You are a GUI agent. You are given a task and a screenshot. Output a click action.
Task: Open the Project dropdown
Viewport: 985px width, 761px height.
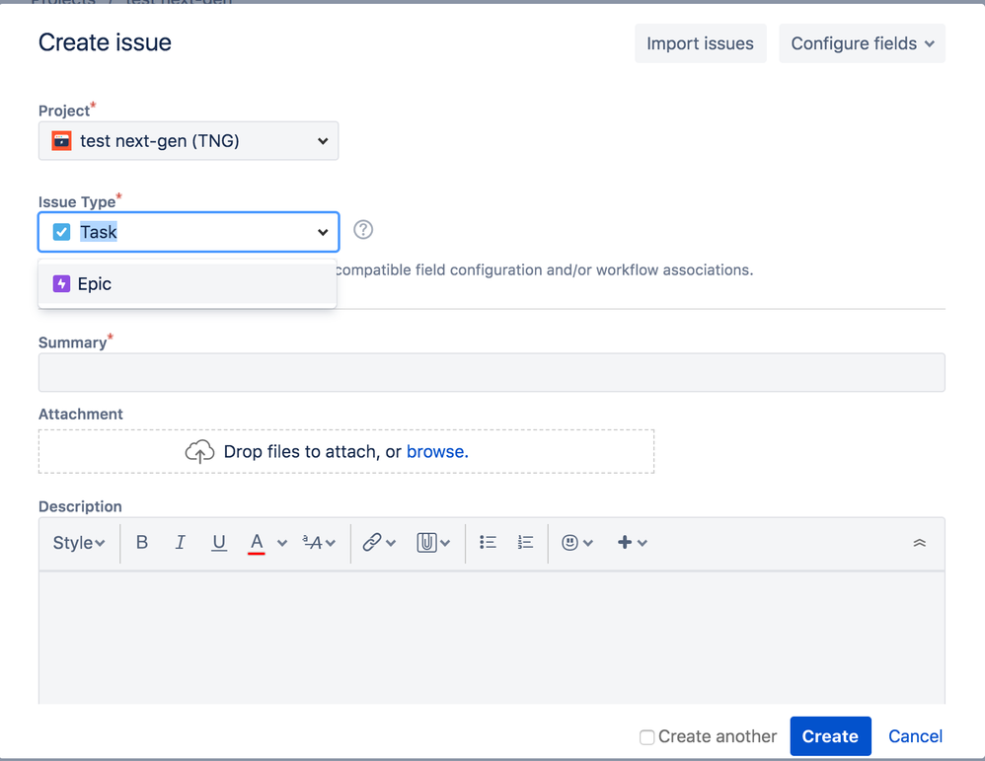[x=188, y=140]
